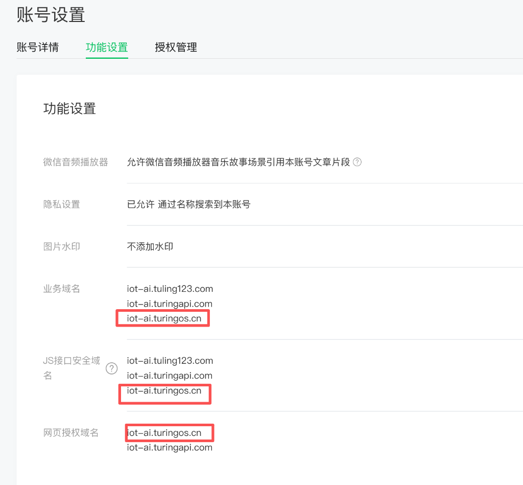Screen dimensions: 523x485
Task: Click highlighted iot-ai.turingos.cn under JS接口安全域名
Action: point(164,391)
